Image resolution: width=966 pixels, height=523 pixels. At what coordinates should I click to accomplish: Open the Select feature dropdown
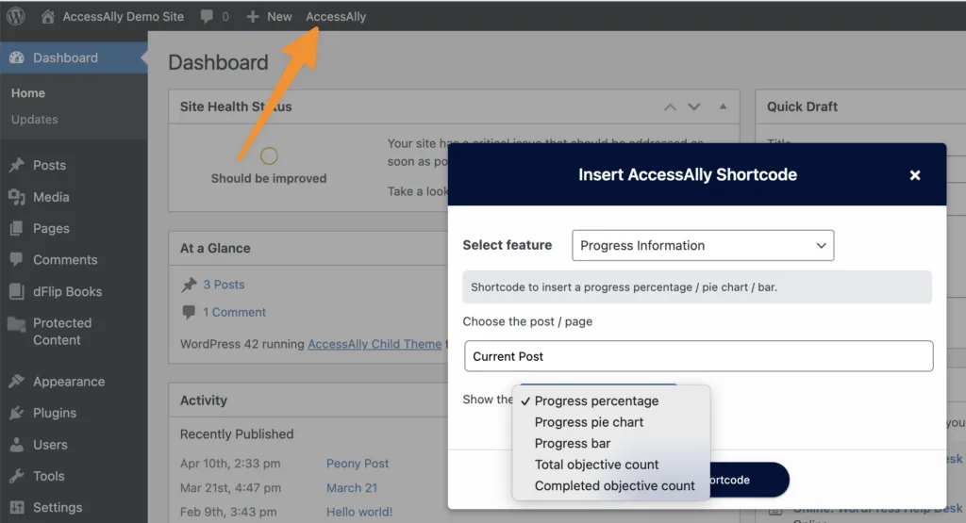[703, 246]
